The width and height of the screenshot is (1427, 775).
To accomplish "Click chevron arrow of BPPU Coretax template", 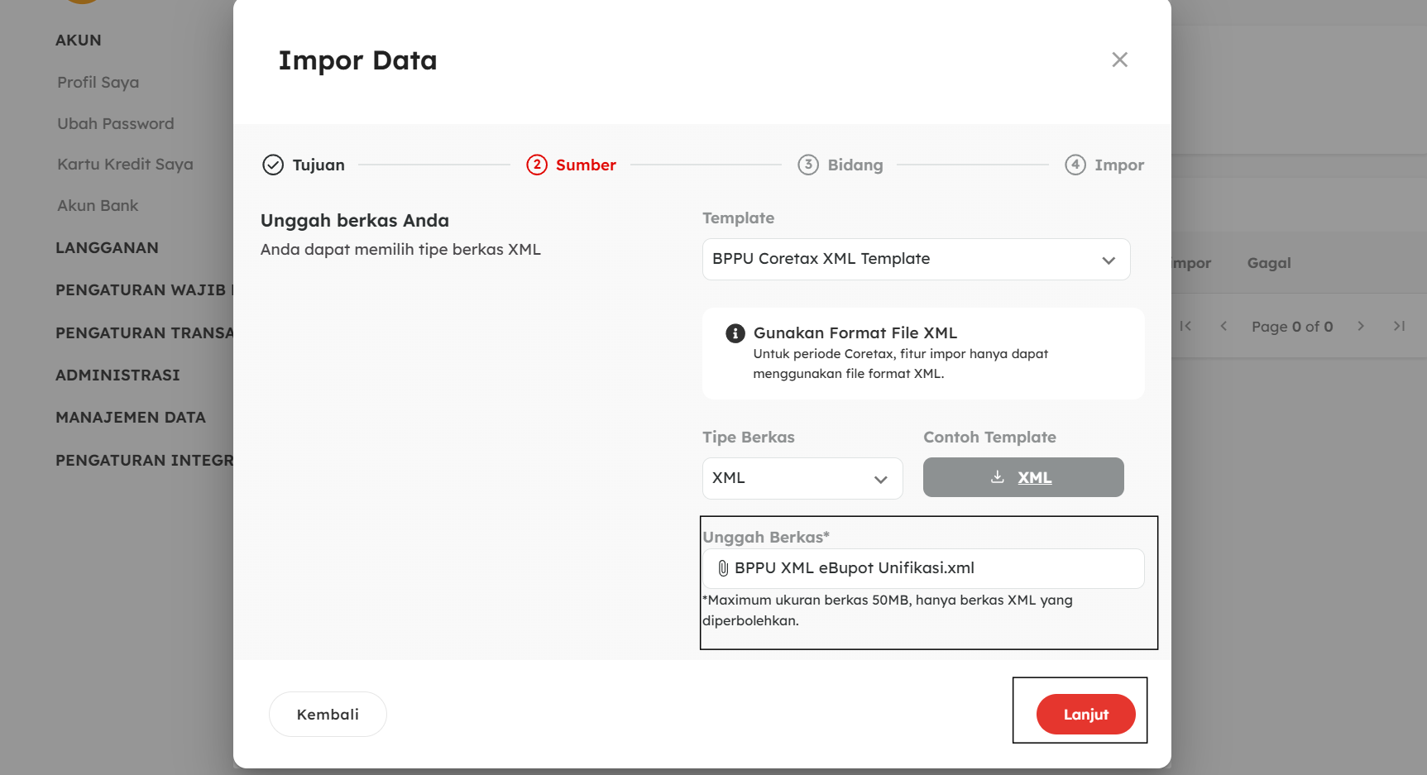I will [1109, 261].
